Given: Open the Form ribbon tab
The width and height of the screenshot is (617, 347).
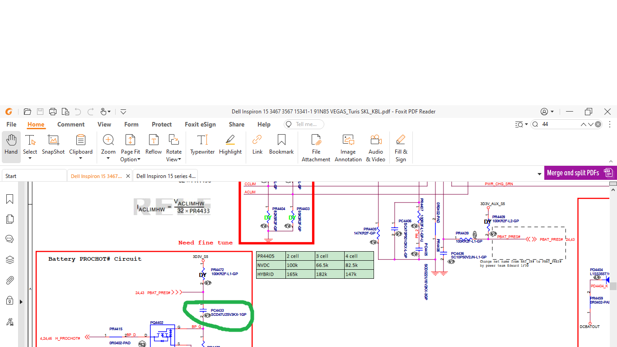Looking at the screenshot, I should (131, 124).
